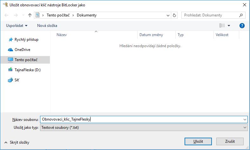
Task: Sort by the Typ column header
Action: tap(194, 35)
